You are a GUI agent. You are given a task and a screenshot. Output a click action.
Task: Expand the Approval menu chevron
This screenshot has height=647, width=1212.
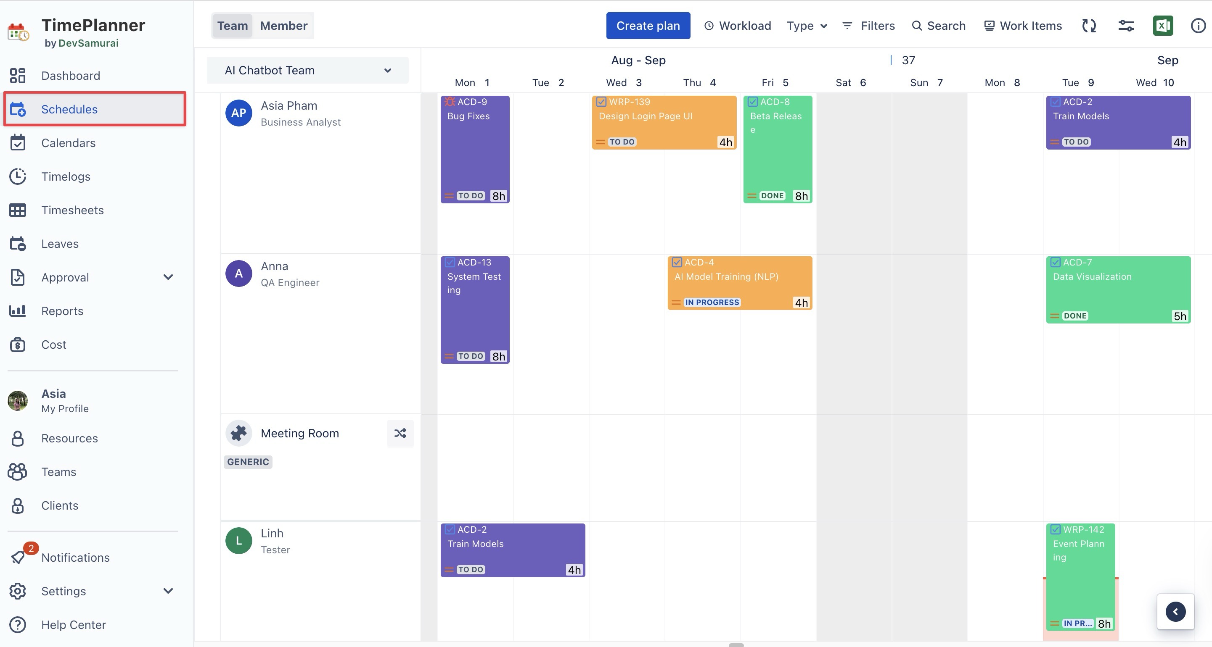[x=168, y=277]
